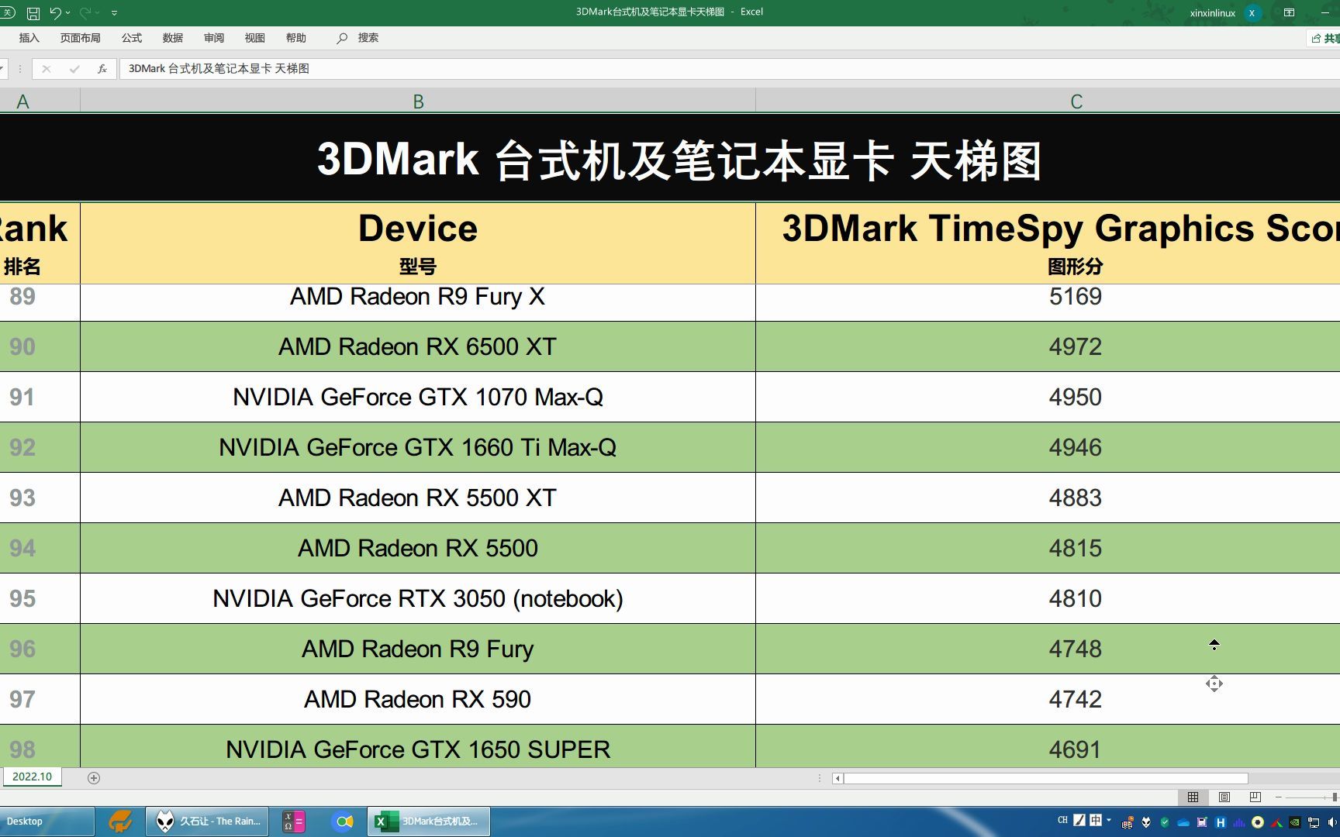Image resolution: width=1340 pixels, height=837 pixels.
Task: Select cell NVIDIA GeForce GTX 1070 Max-Q
Action: 418,397
